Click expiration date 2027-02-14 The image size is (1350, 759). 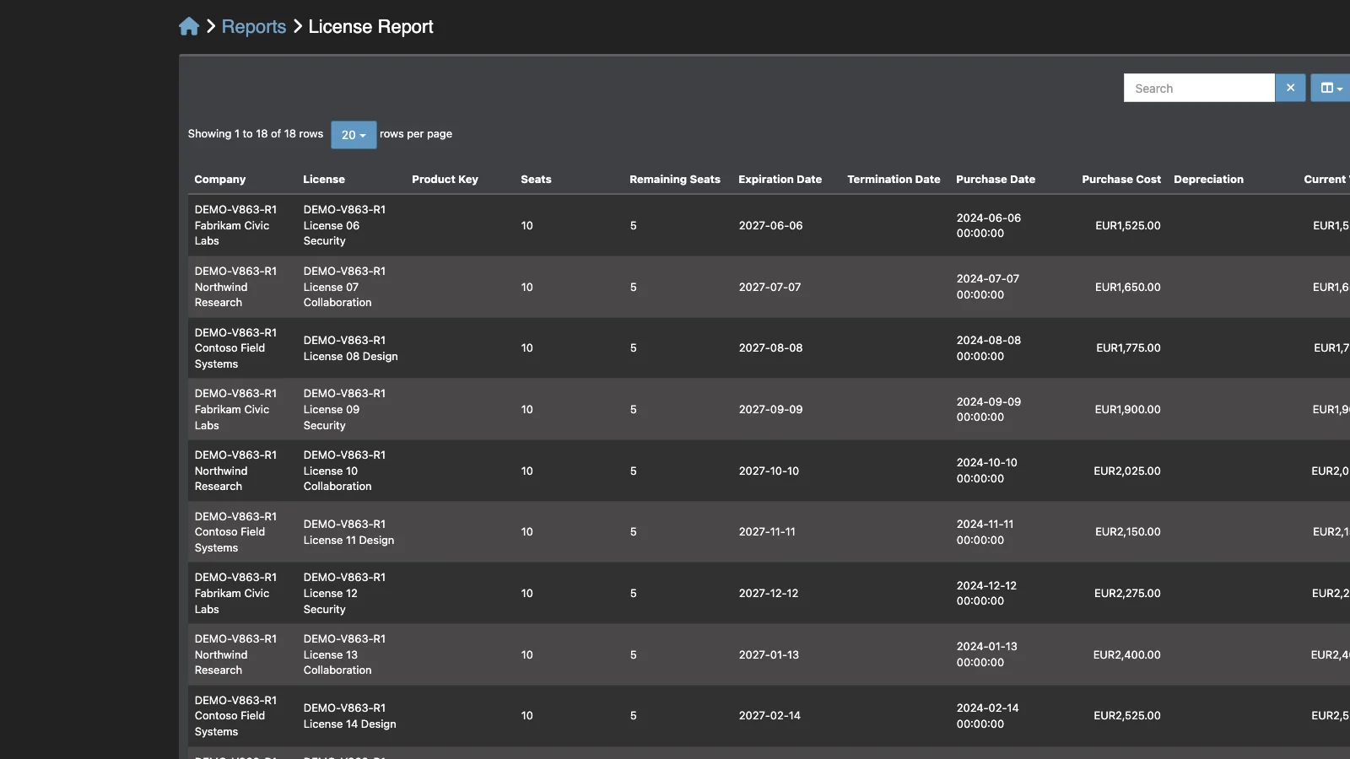[769, 716]
